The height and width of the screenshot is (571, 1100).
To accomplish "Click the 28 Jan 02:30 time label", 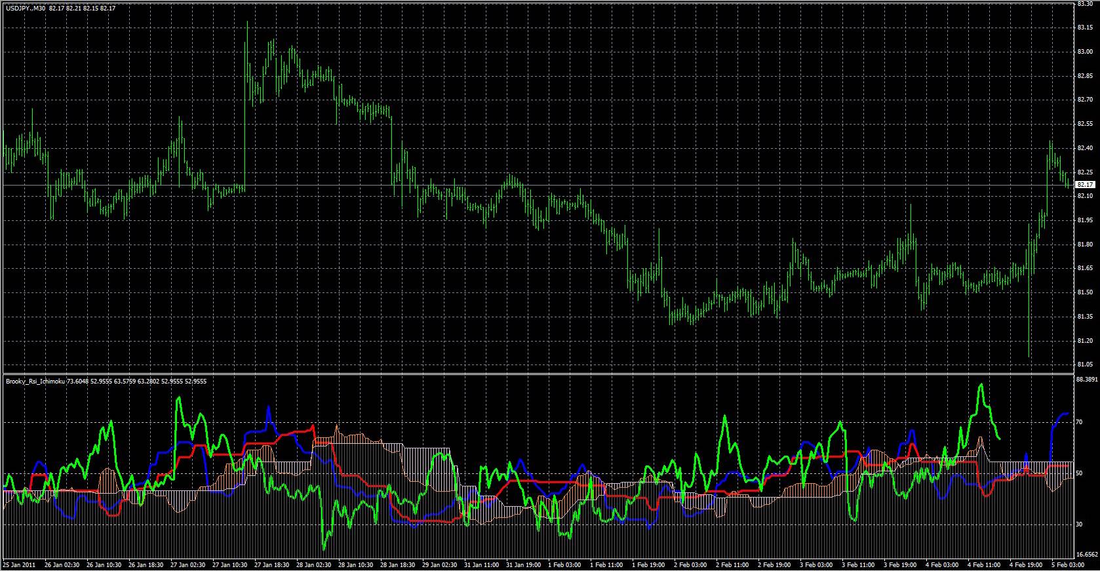I will tap(314, 564).
